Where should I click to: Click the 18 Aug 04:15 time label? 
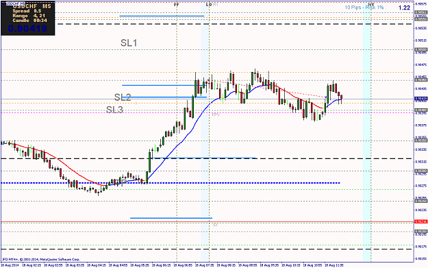point(97,265)
